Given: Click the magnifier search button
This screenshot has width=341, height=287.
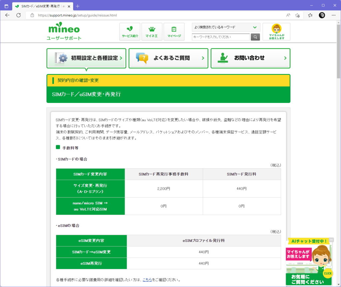Looking at the screenshot, I should (255, 37).
